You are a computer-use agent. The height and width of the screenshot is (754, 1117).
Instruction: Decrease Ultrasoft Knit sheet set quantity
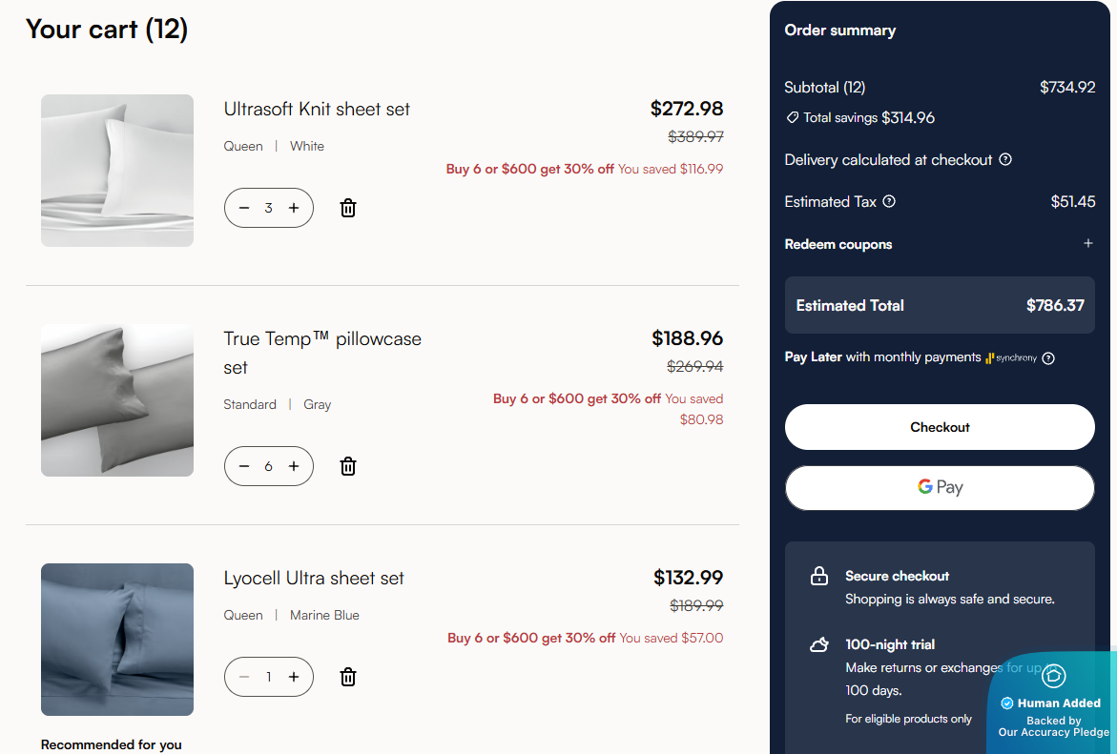pos(244,208)
